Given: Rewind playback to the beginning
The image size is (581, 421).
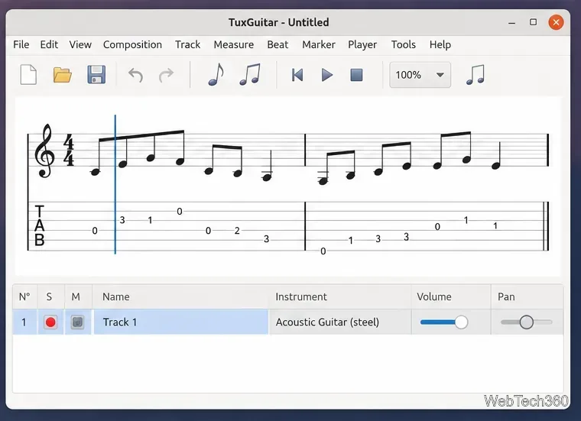Looking at the screenshot, I should [297, 75].
